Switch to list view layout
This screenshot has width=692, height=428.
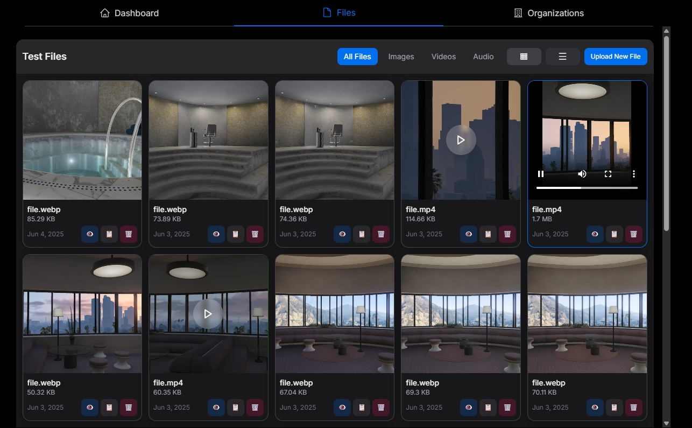[563, 57]
